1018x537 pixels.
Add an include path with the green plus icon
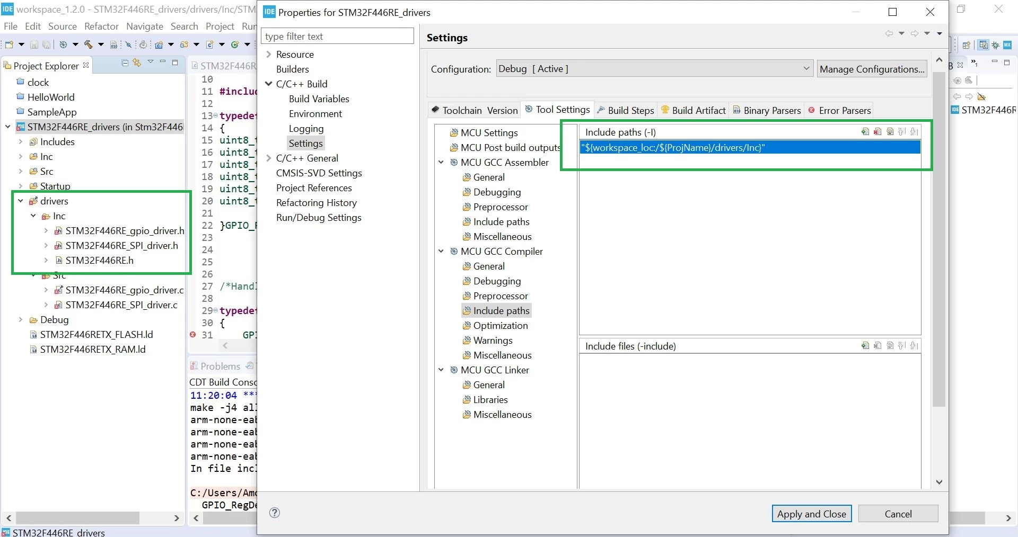(x=865, y=132)
